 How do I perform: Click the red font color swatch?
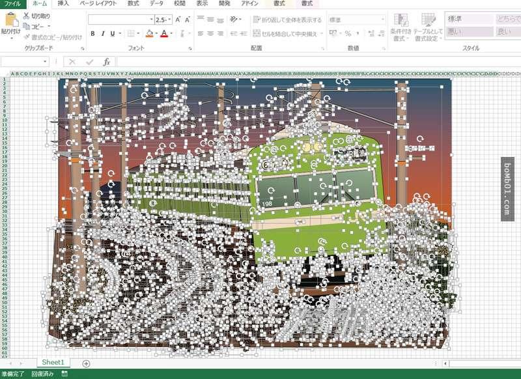163,33
